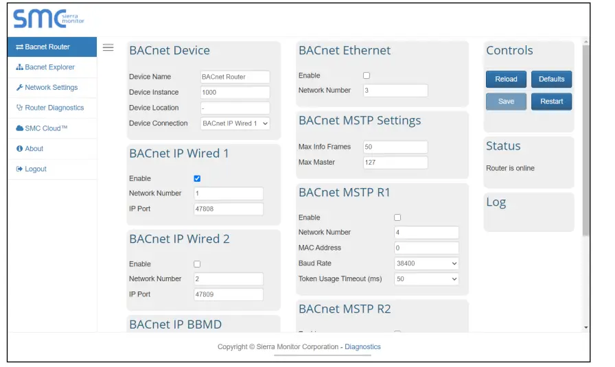
Task: Focus IP Wired 1 Network Number field
Action: click(229, 193)
